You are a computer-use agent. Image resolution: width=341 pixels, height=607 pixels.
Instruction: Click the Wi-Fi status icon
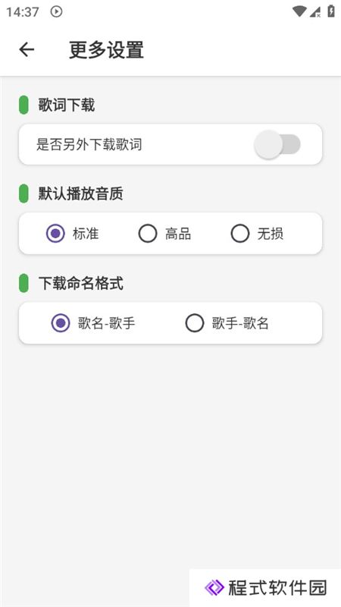299,11
